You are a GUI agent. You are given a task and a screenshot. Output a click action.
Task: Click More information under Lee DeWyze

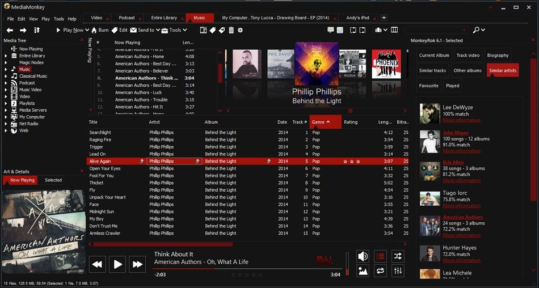click(x=462, y=120)
